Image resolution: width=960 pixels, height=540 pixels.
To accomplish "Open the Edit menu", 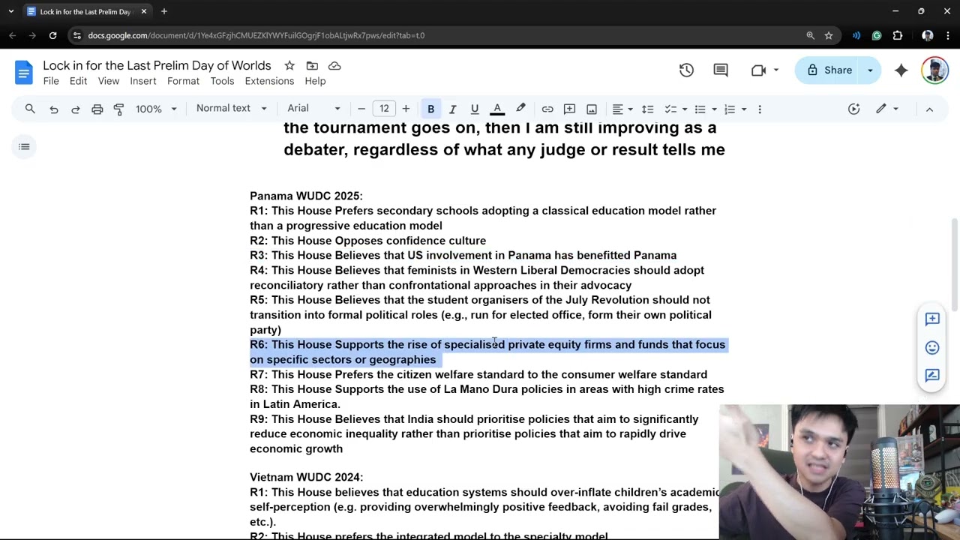I will click(78, 81).
